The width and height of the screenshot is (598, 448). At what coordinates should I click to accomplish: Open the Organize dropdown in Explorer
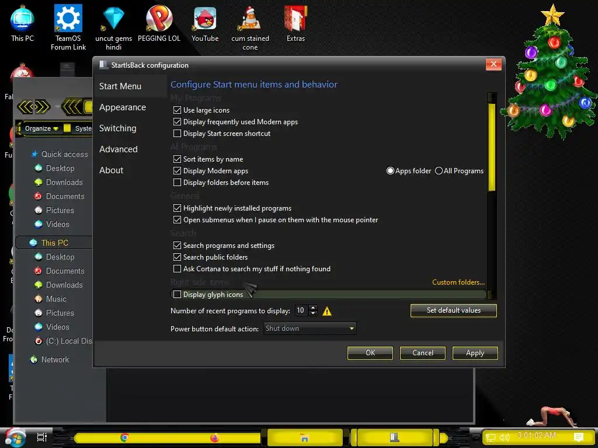tap(41, 128)
